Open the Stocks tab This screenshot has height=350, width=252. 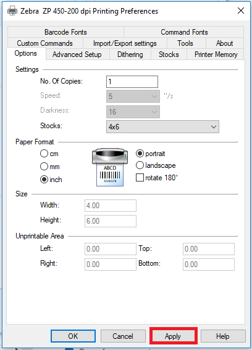tap(169, 55)
